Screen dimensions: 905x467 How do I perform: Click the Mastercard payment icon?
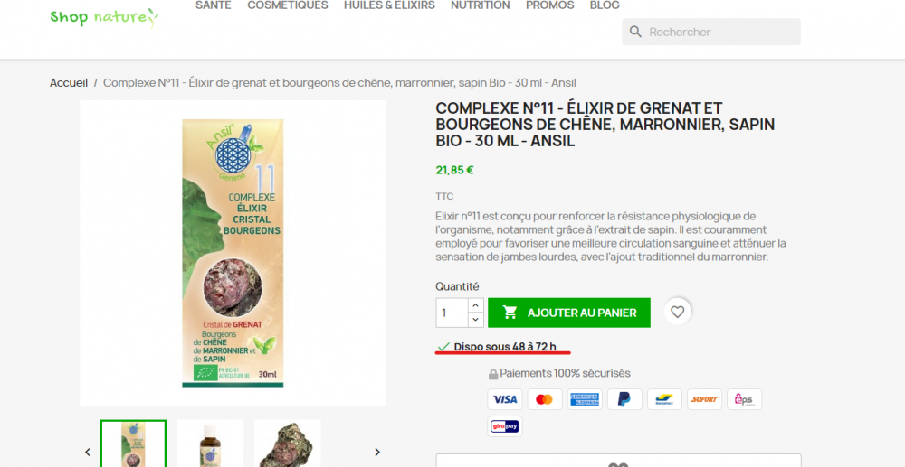544,399
